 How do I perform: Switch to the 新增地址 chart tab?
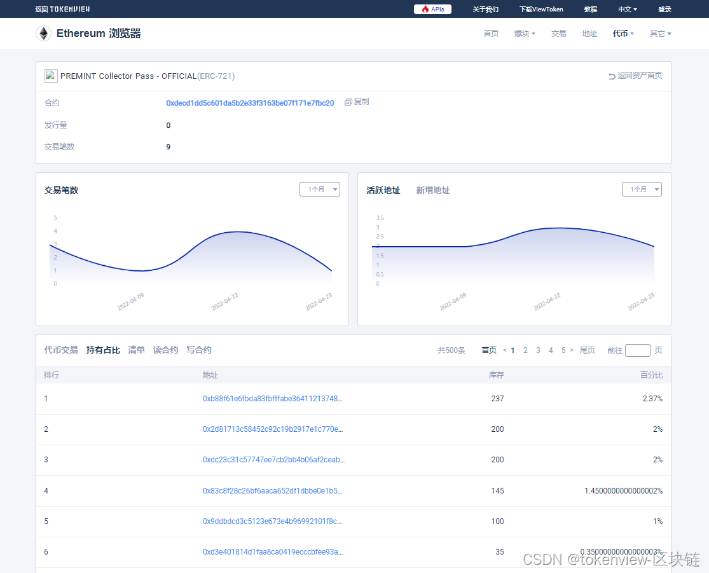[x=433, y=190]
